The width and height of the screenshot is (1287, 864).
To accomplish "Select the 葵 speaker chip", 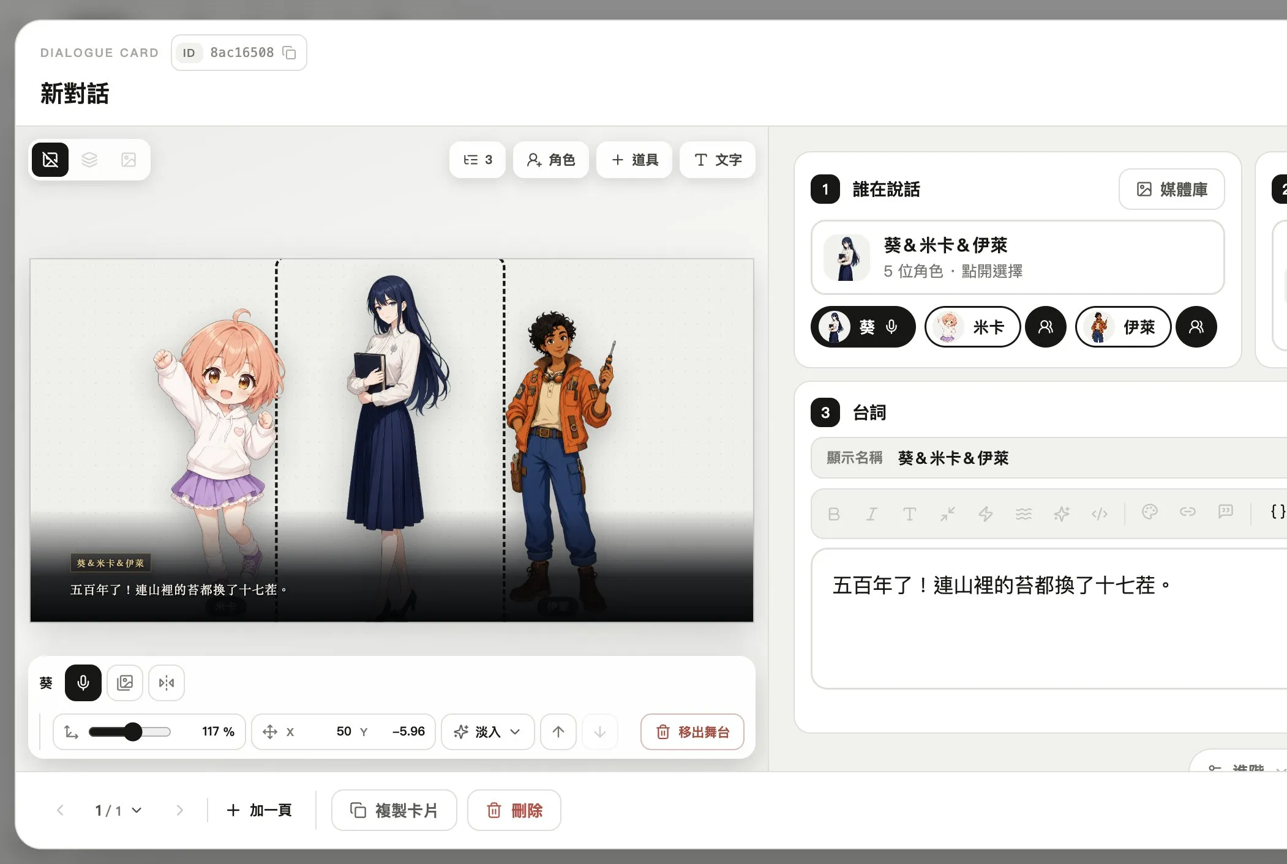I will point(863,327).
